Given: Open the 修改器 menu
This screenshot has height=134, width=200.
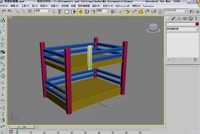Looking at the screenshot, I should tap(65, 6).
